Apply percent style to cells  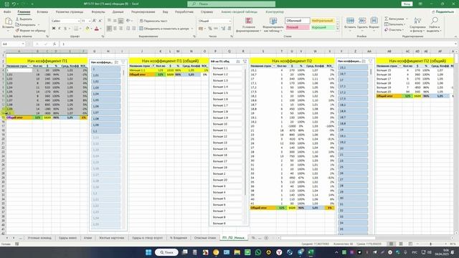(x=210, y=29)
